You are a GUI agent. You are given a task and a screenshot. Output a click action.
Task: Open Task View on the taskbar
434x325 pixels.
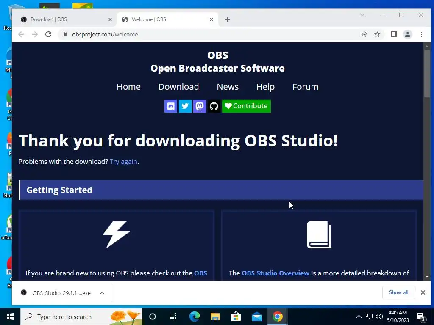point(173,317)
